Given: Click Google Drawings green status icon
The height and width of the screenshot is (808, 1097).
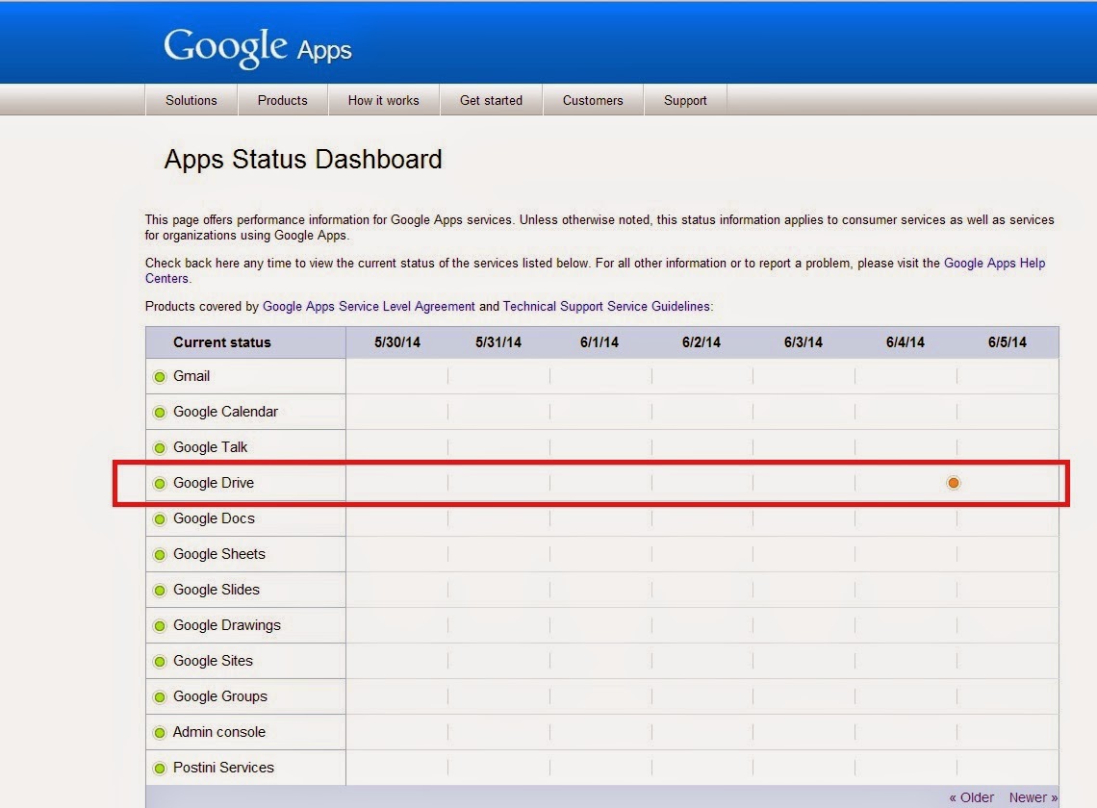Looking at the screenshot, I should 160,626.
